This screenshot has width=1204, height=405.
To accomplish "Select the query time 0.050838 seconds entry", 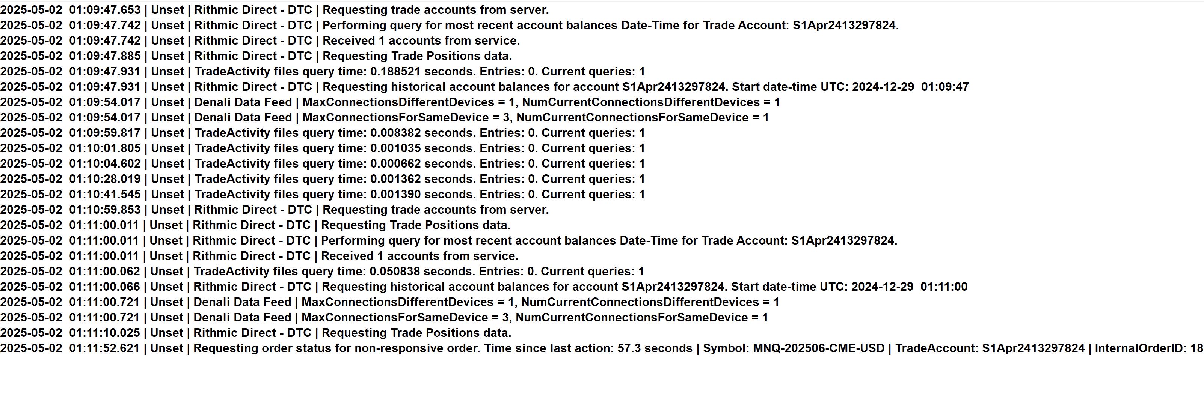I will point(322,271).
